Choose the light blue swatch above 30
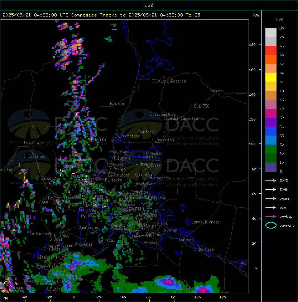Viewport: 298px width, 302px height. (271, 140)
